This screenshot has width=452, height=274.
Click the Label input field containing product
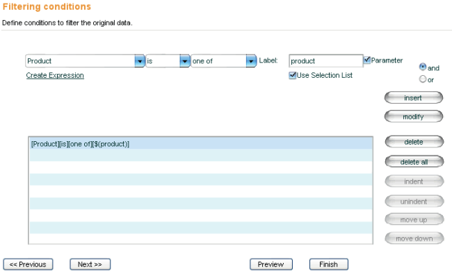point(325,61)
